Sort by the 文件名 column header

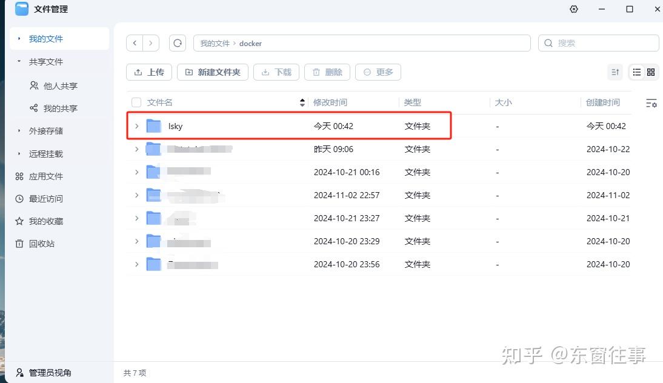[160, 102]
